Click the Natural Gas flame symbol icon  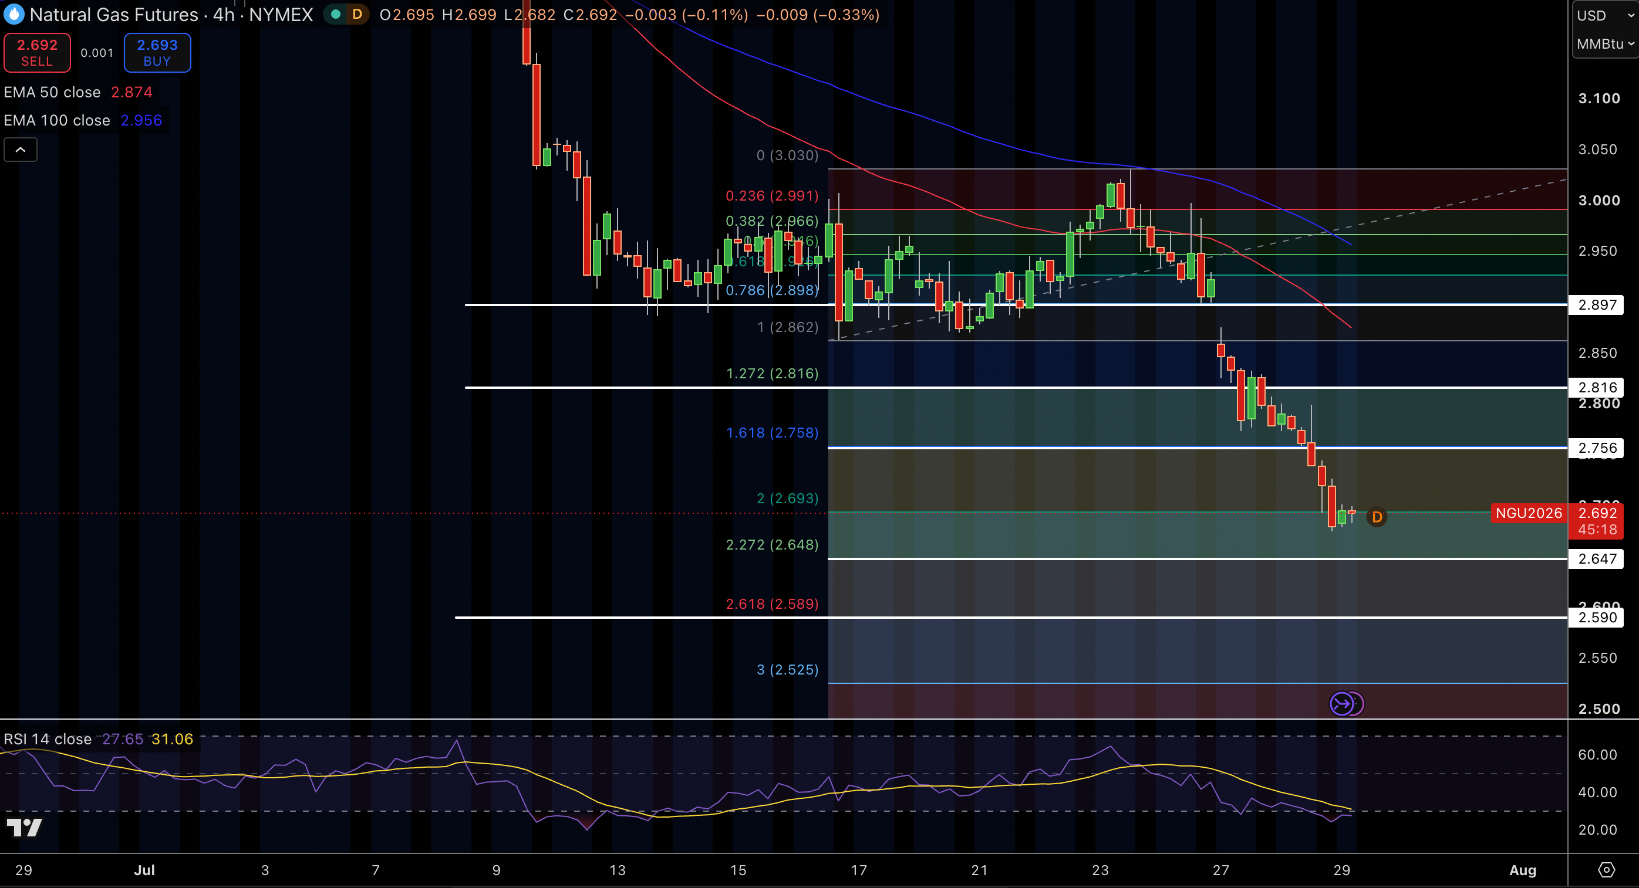click(x=14, y=14)
